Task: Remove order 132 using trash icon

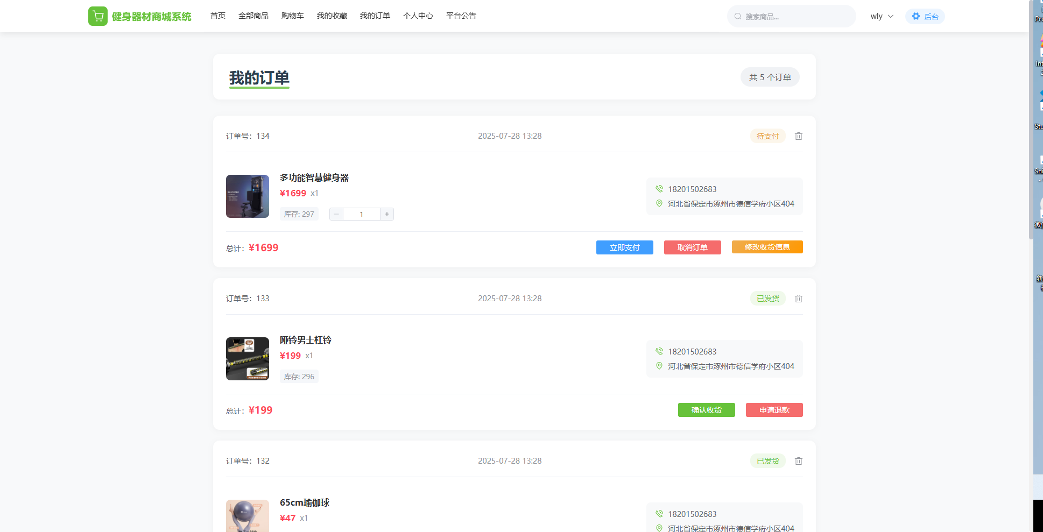Action: (x=799, y=461)
